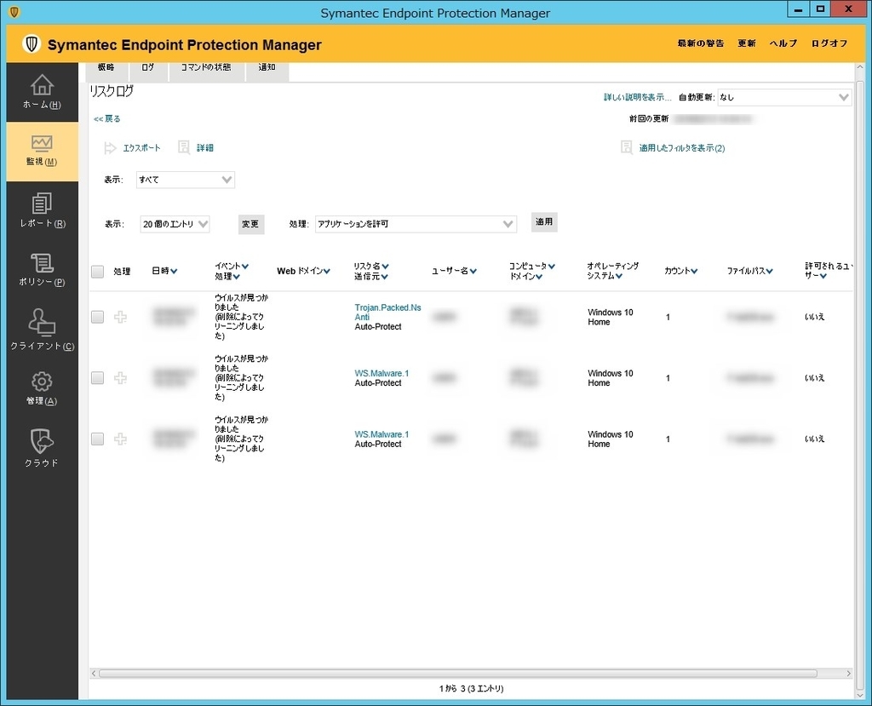Viewport: 872px width, 706px height.
Task: Click plus icon in Trojan.Packed.NsAnti row
Action: [120, 317]
